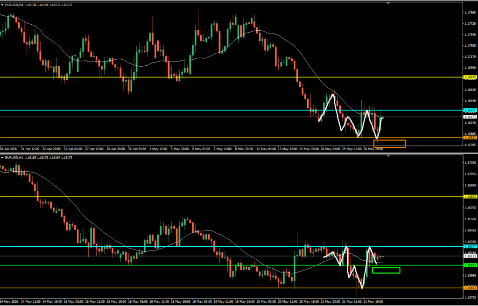478x306 pixels.
Task: Click 1.17200 on the H1 price scale
Action: (470, 163)
